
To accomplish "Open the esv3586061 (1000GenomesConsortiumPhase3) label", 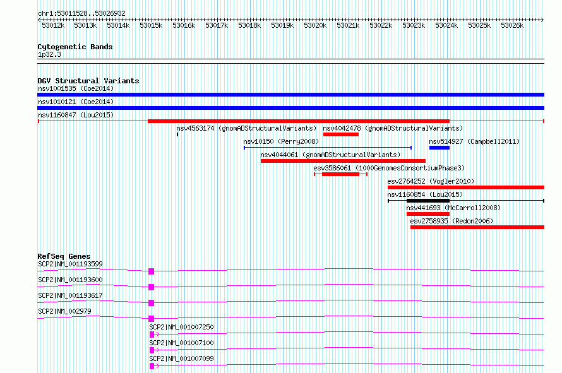I will [389, 168].
